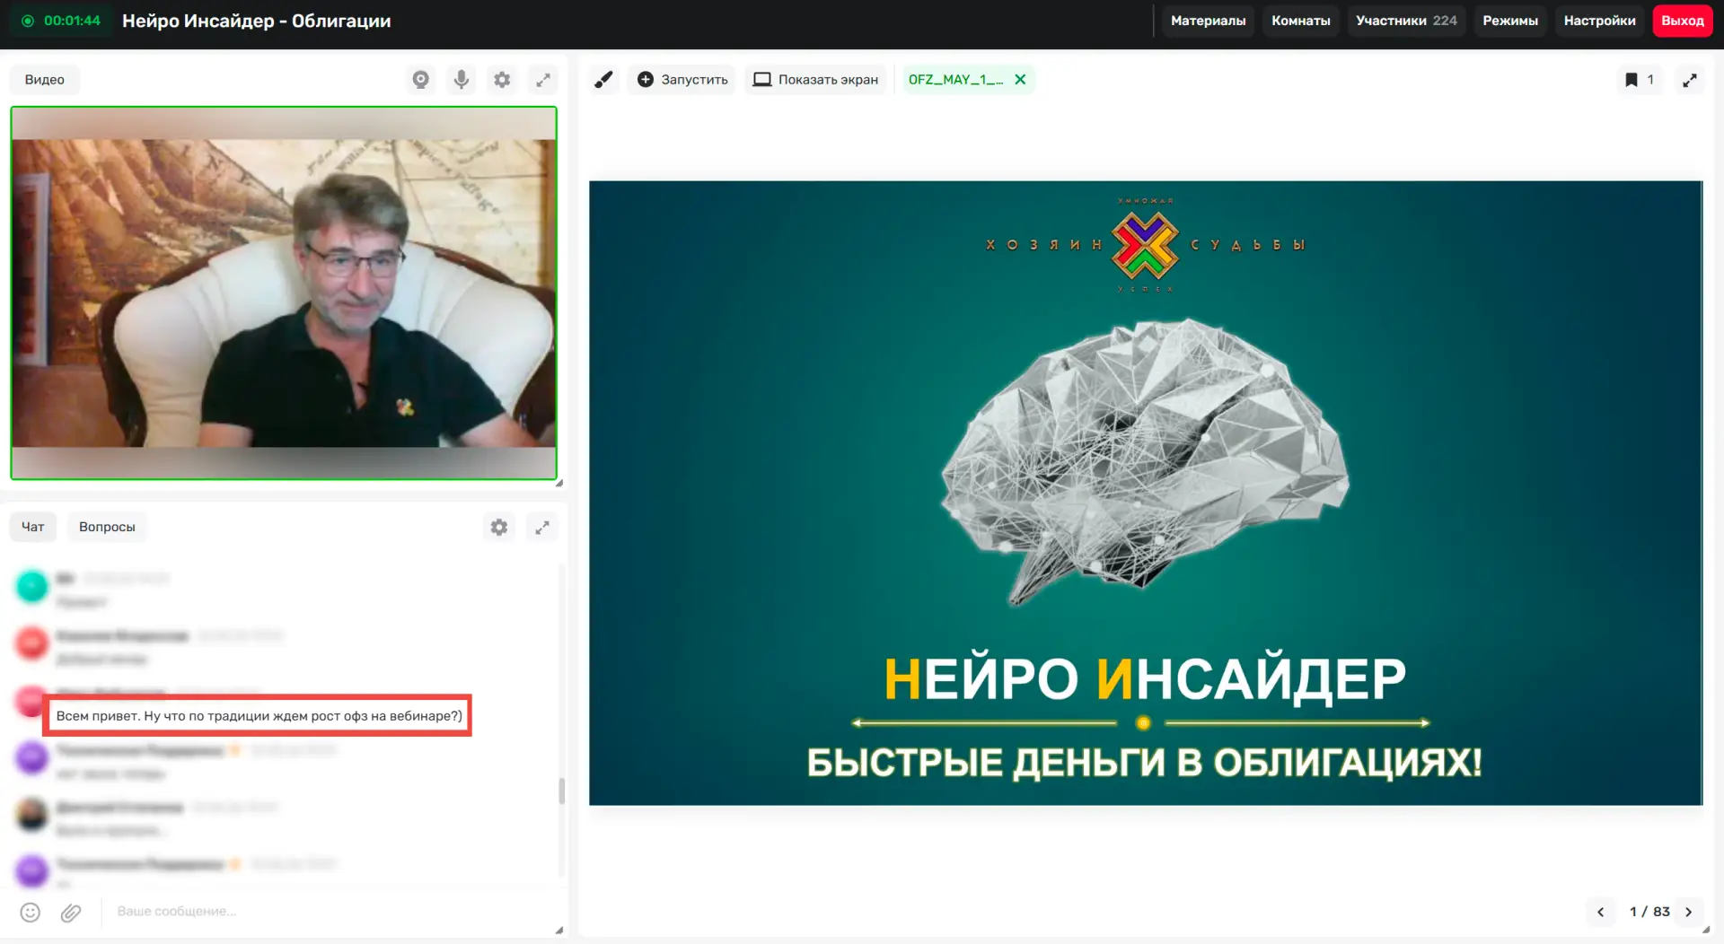Open Настройки in the top bar

(x=1599, y=21)
